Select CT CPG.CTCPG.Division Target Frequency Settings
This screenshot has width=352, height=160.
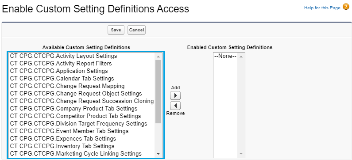coord(82,123)
